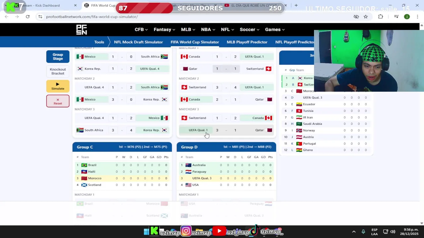Screen dimensions: 424x238
Task: Select Saudi Arabia row in third-place table
Action: click(x=326, y=124)
